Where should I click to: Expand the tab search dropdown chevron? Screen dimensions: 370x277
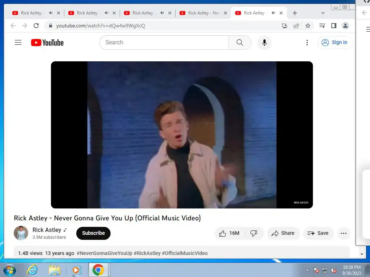(x=323, y=13)
